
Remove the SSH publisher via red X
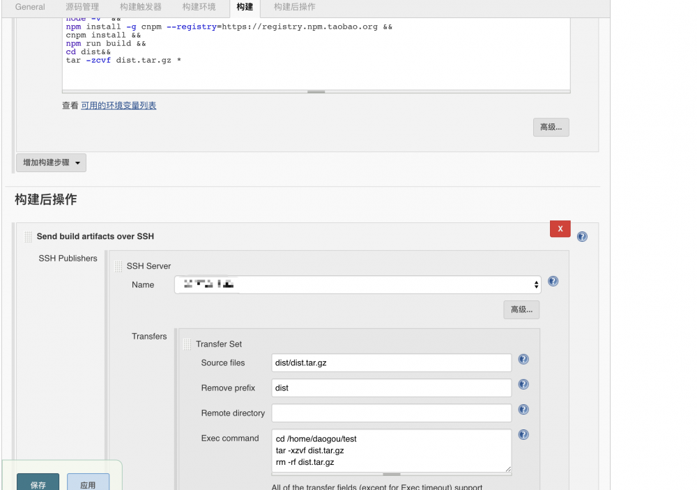click(x=560, y=229)
